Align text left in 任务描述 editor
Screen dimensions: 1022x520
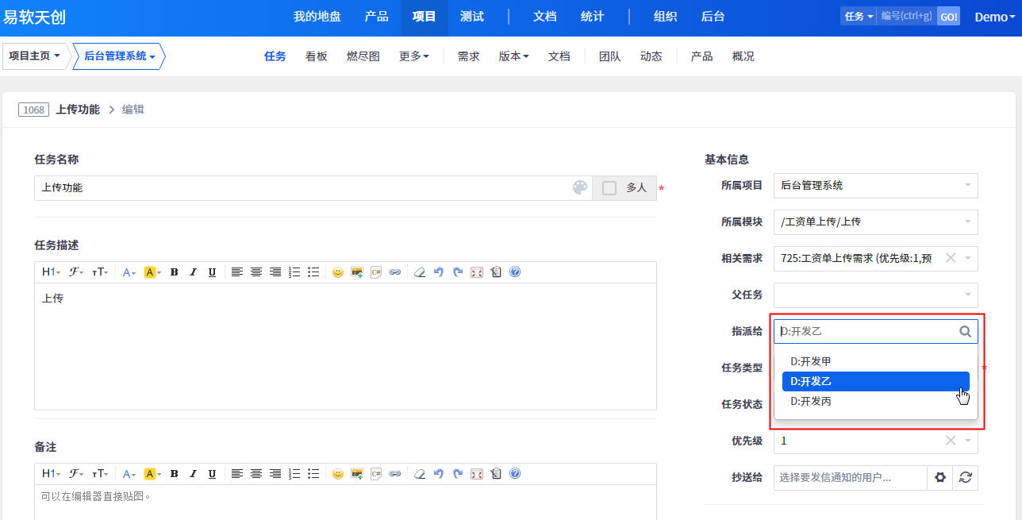[237, 272]
